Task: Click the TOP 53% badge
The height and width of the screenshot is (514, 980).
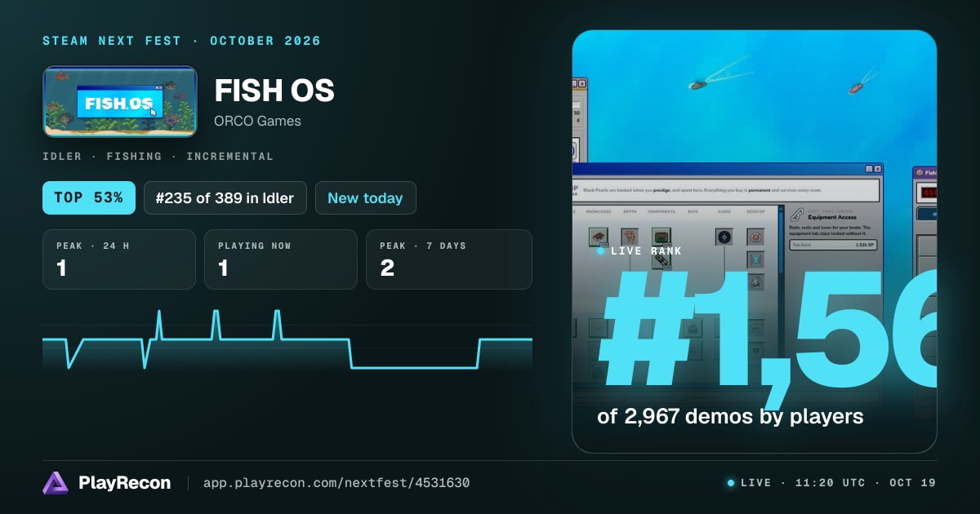Action: pos(89,197)
